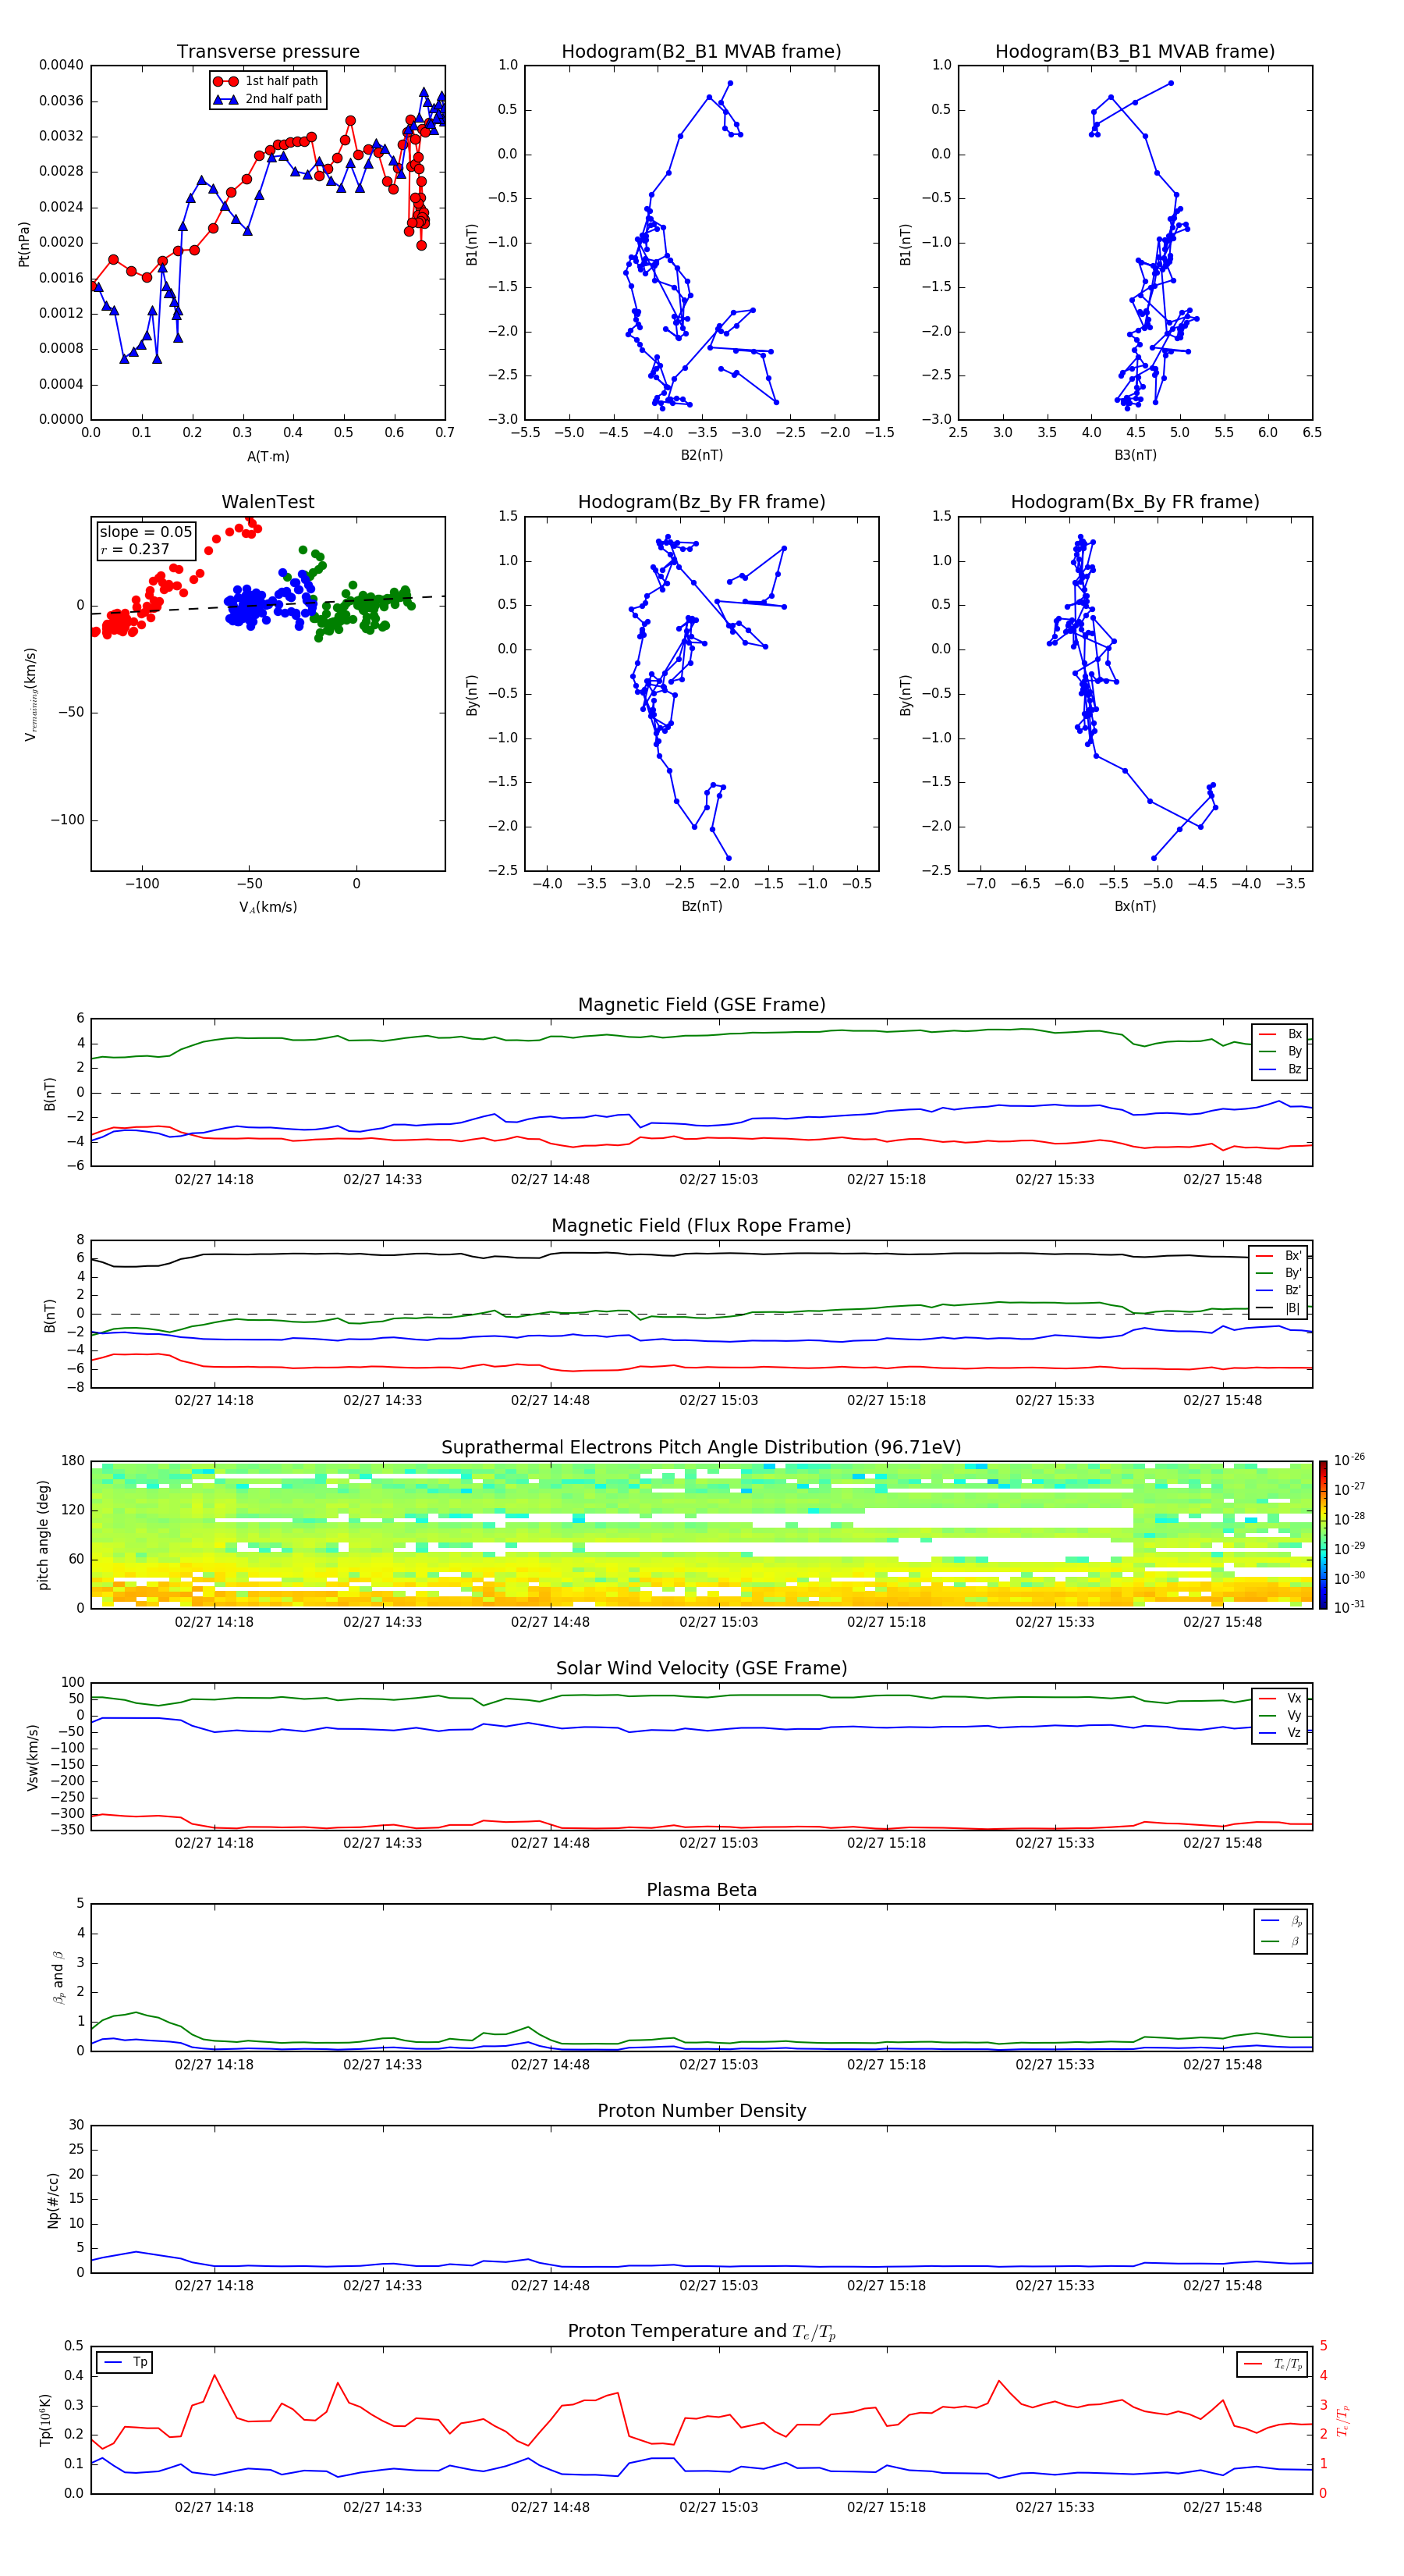The width and height of the screenshot is (1404, 2576).
Task: Click the 'Solar Wind Velocity (GSE Frame)' title
Action: click(x=701, y=1669)
